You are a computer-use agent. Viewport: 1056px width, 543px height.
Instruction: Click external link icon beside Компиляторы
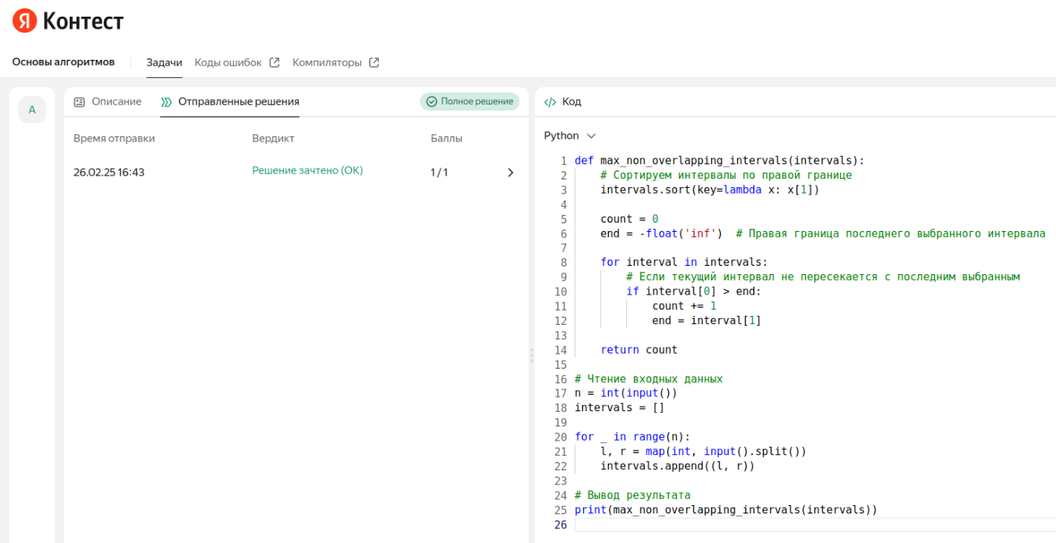click(374, 63)
